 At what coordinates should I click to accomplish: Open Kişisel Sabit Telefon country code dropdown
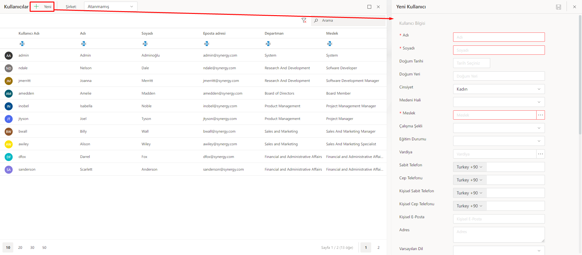470,193
